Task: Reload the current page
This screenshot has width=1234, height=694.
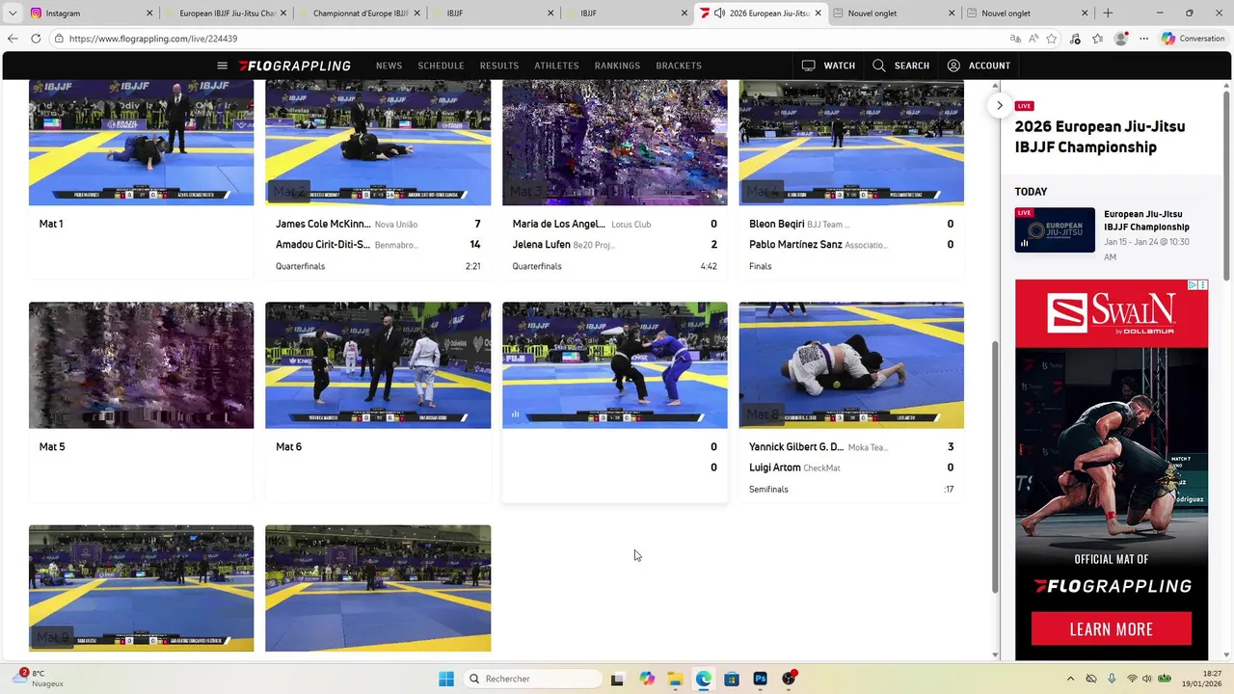Action: click(x=36, y=39)
